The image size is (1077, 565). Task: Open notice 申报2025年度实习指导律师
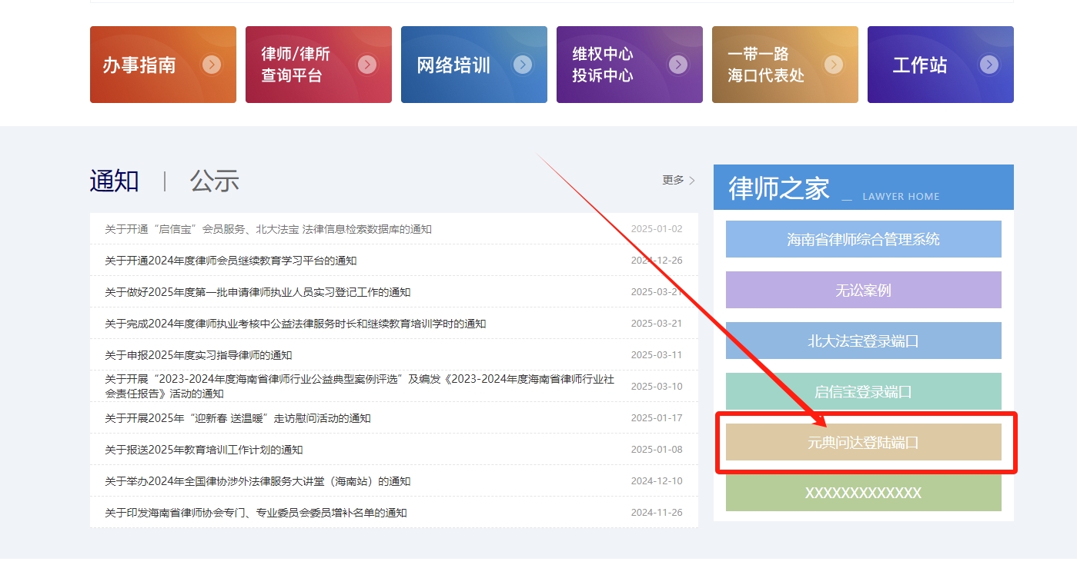[199, 355]
